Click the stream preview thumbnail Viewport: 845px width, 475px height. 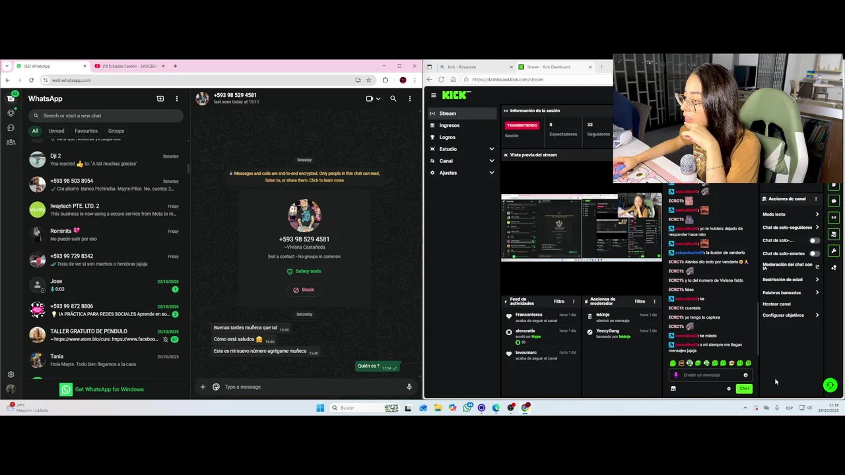point(581,228)
